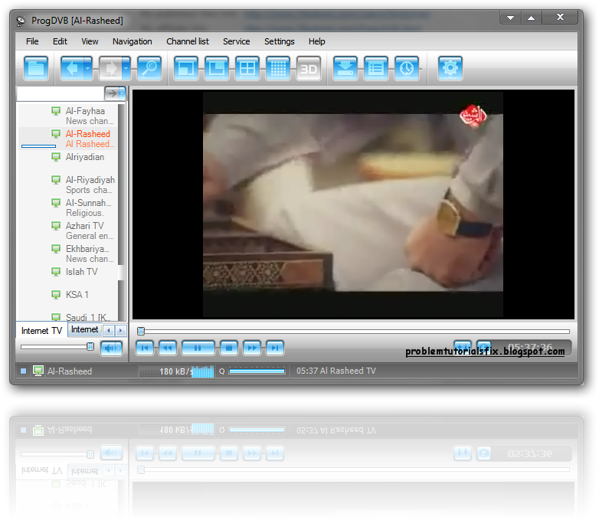Select the Ekhbariya news channel
This screenshot has width=599, height=520.
click(x=68, y=253)
